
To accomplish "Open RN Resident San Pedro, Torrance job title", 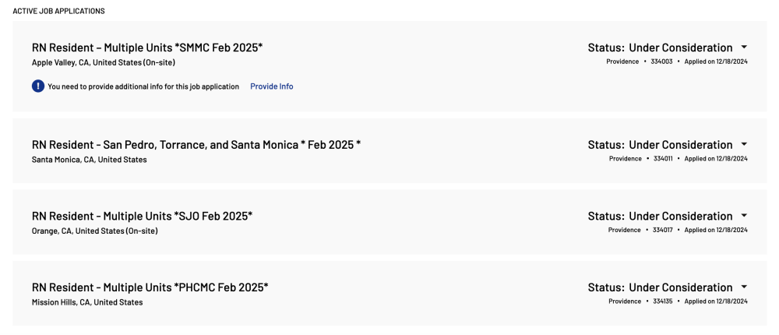I will point(196,145).
